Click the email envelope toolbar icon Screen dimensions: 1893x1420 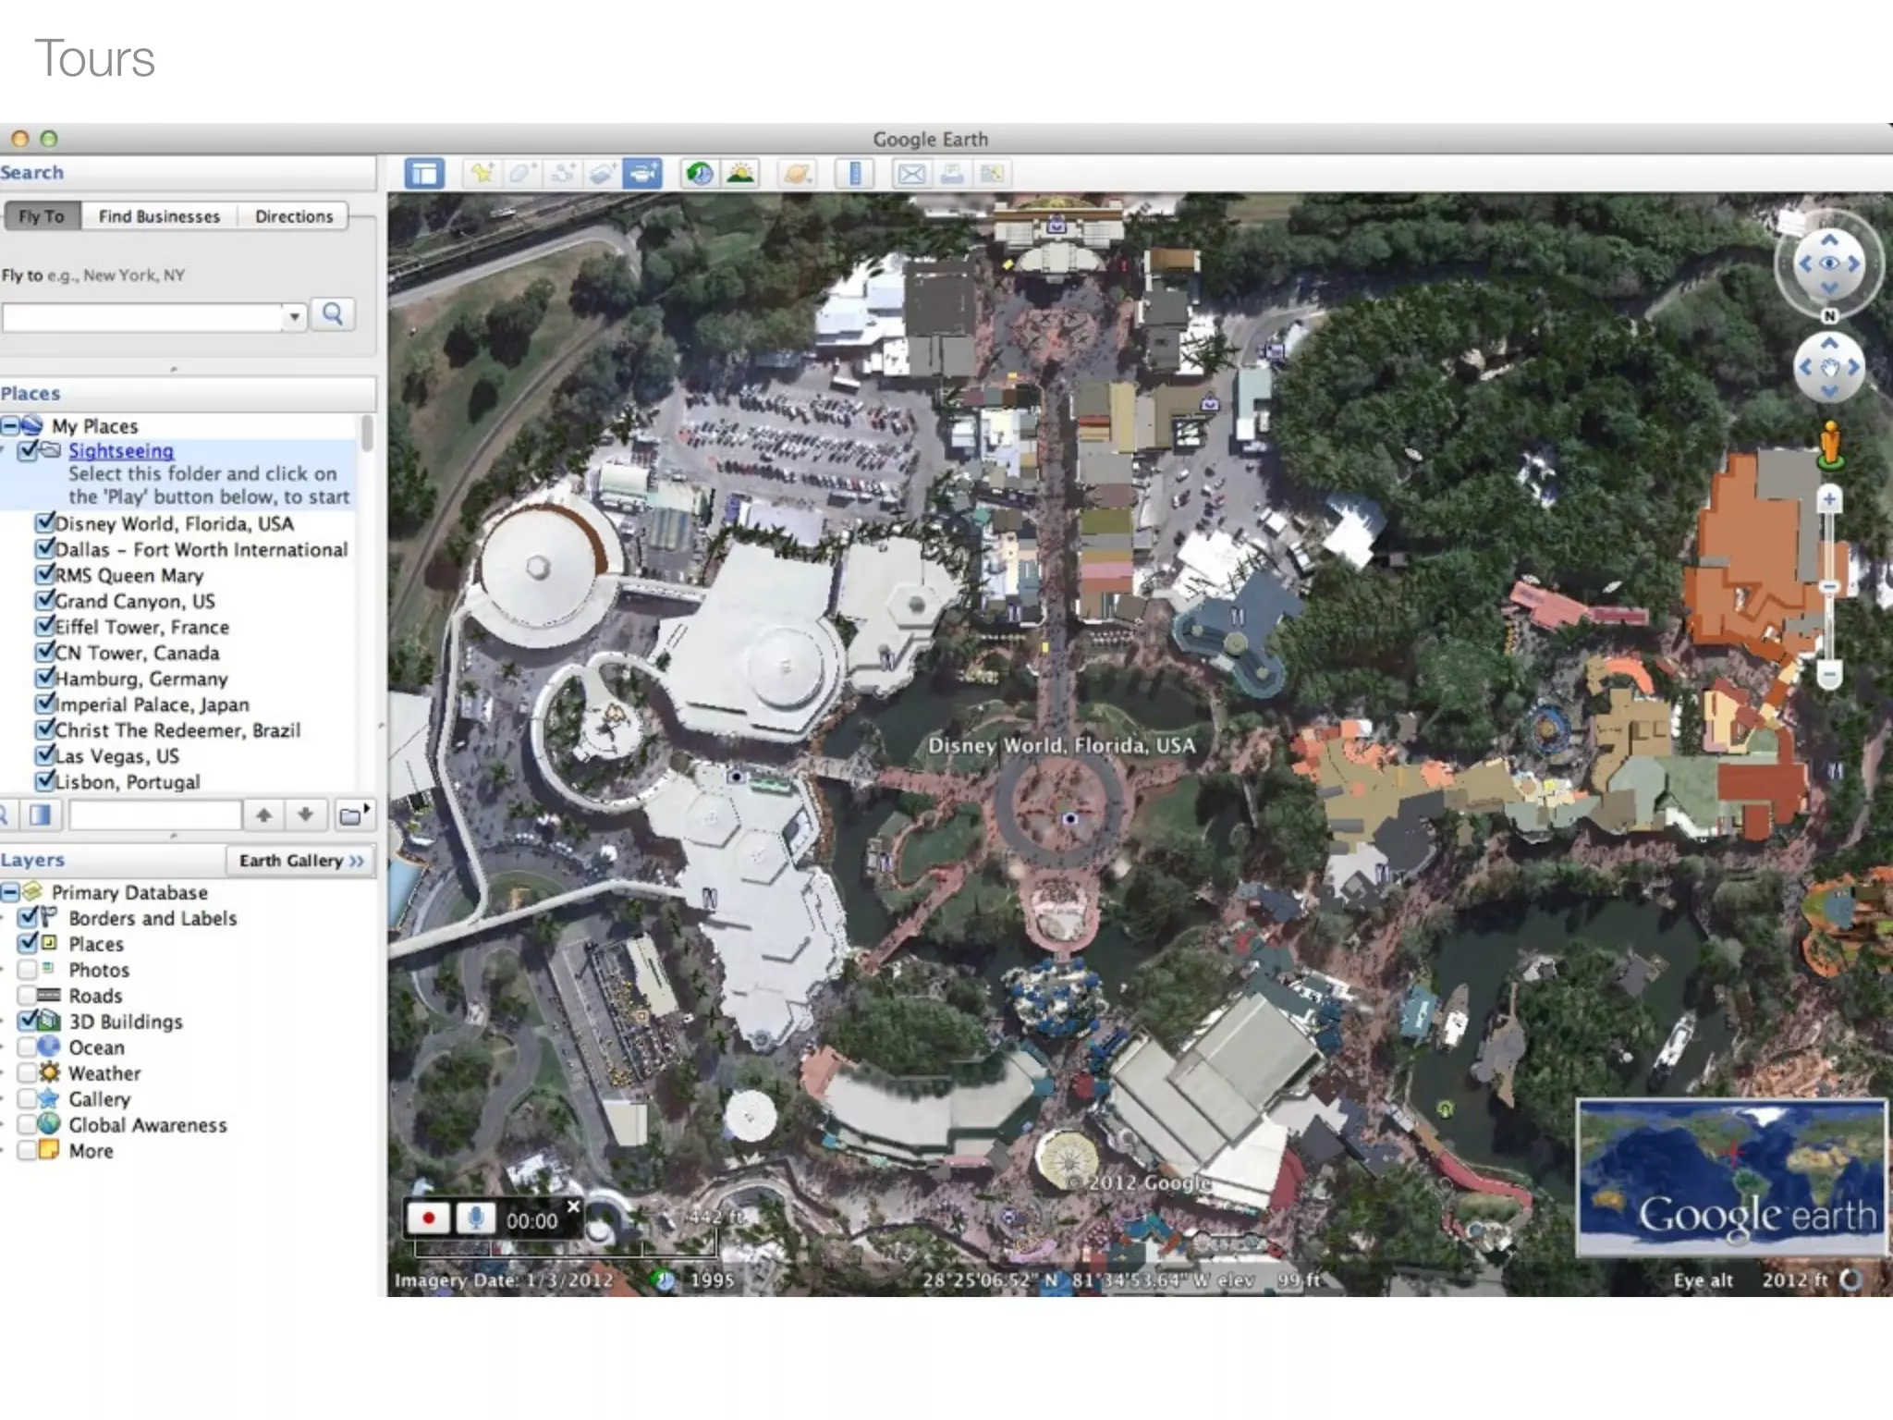pos(911,174)
